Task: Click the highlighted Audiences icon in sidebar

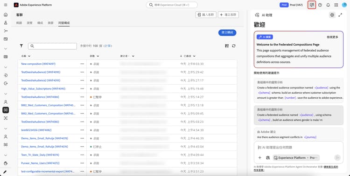Action: [6, 110]
